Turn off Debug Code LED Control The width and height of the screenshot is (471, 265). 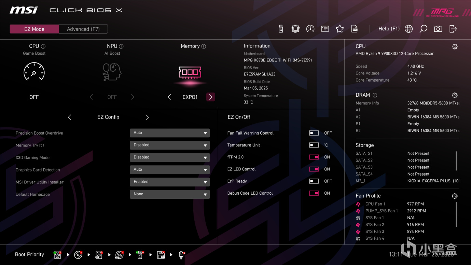(x=314, y=193)
